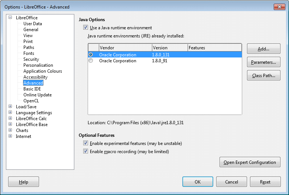
Task: Select the LibreOffice root category label
Action: (x=27, y=18)
